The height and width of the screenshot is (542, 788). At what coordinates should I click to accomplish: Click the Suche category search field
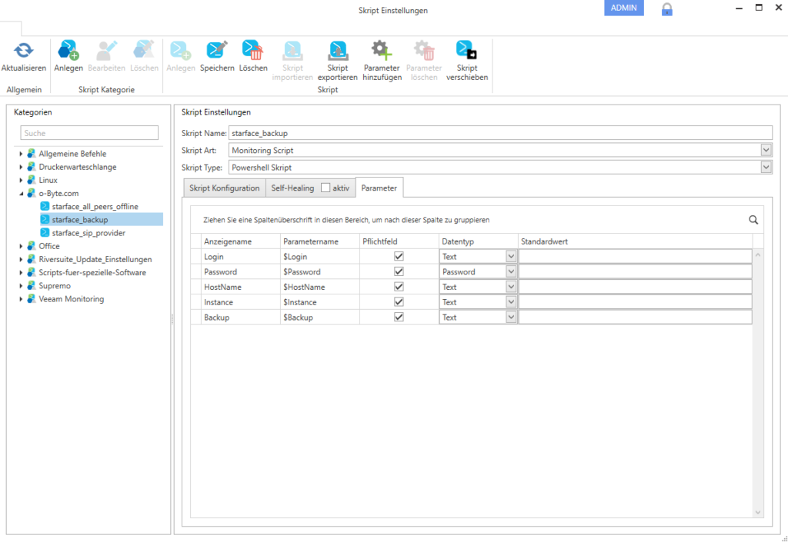coord(89,133)
